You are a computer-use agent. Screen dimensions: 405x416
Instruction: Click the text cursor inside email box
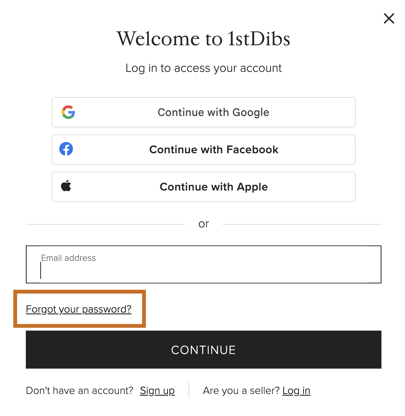coord(41,270)
